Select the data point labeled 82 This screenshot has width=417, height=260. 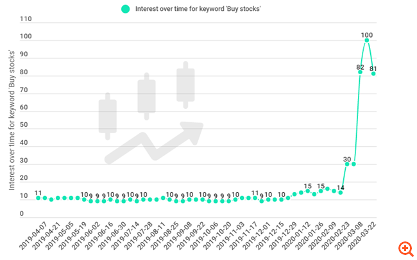[x=360, y=72]
